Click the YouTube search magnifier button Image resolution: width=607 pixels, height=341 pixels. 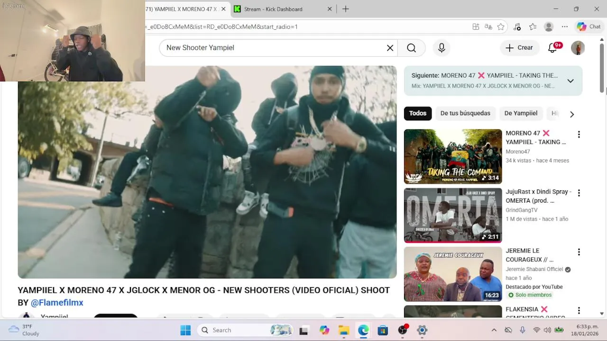coord(411,48)
